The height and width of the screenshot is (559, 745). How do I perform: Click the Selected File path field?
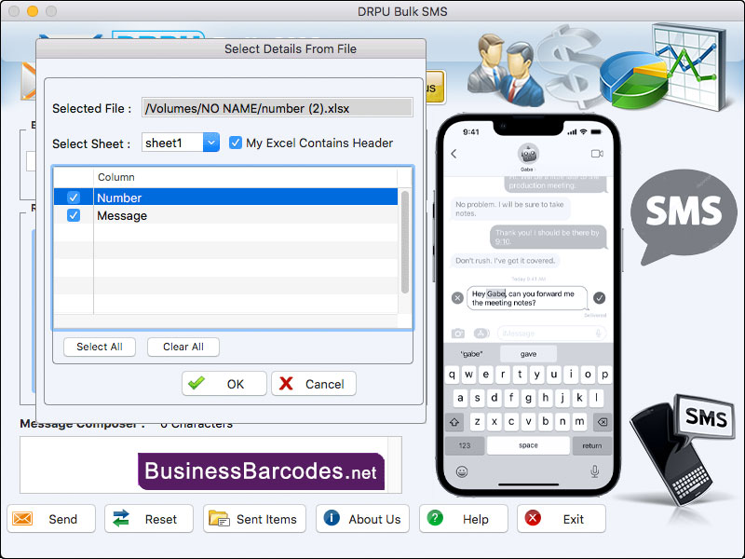(x=277, y=108)
